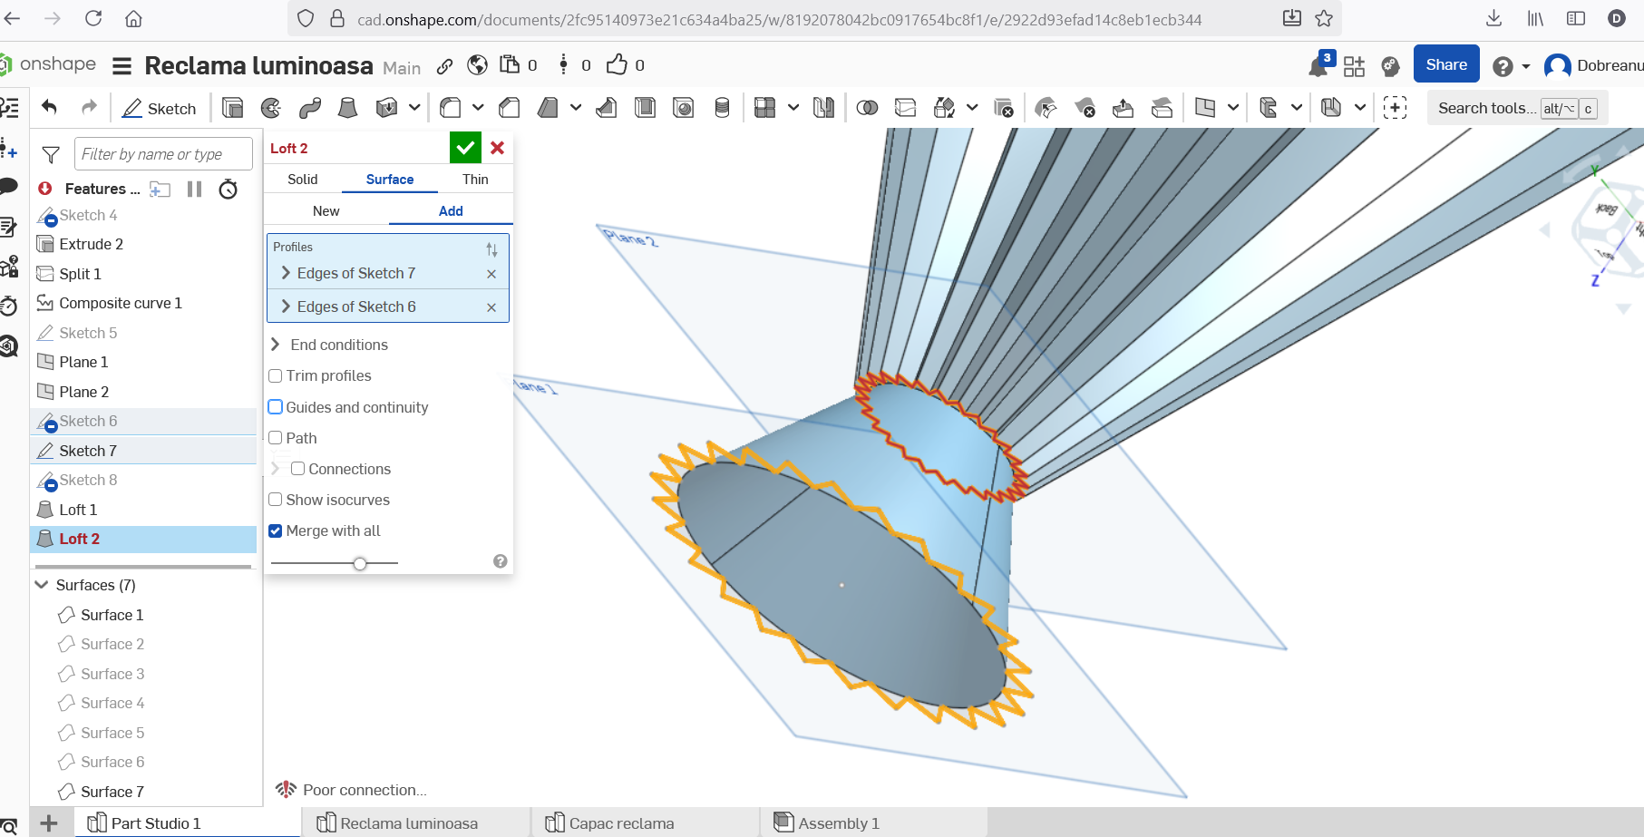Accept Loft 2 with green checkmark
This screenshot has width=1644, height=837.
pyautogui.click(x=465, y=148)
